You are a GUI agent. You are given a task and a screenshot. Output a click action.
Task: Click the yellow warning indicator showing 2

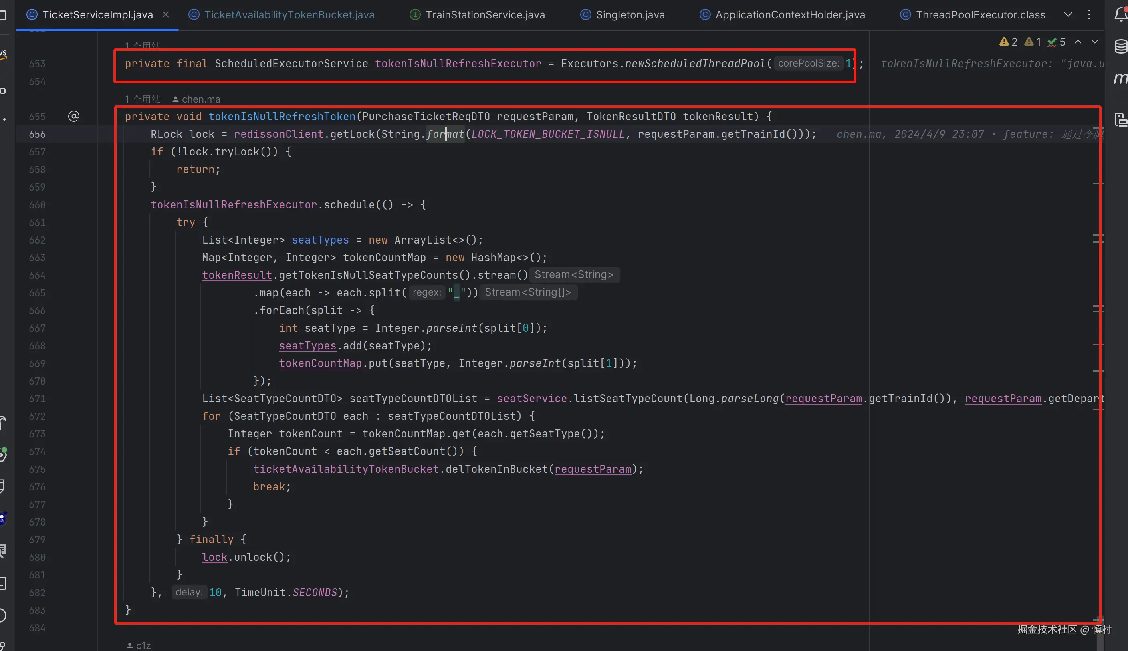pos(1008,42)
